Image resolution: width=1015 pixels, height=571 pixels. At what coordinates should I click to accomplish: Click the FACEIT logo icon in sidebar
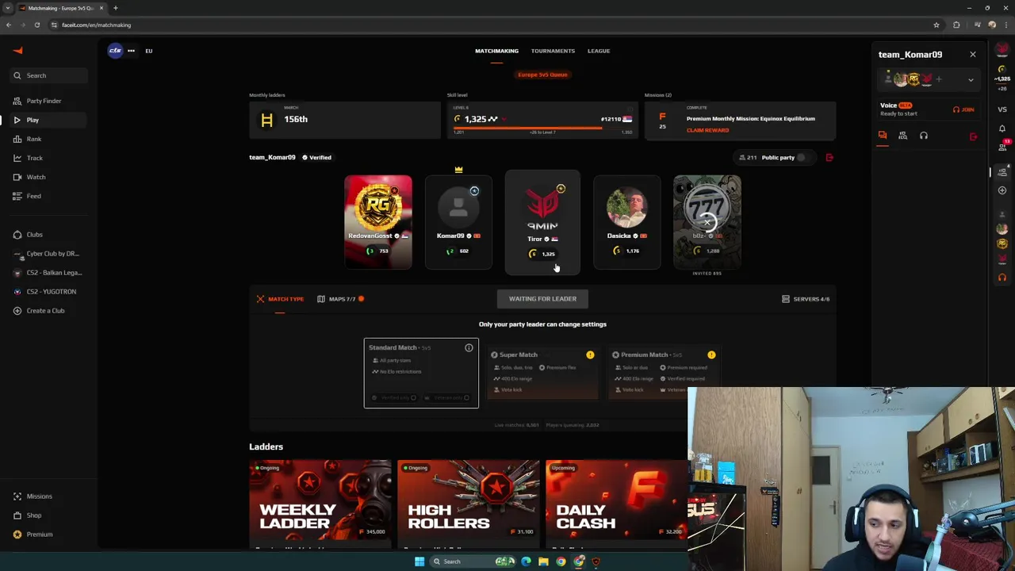pos(17,51)
